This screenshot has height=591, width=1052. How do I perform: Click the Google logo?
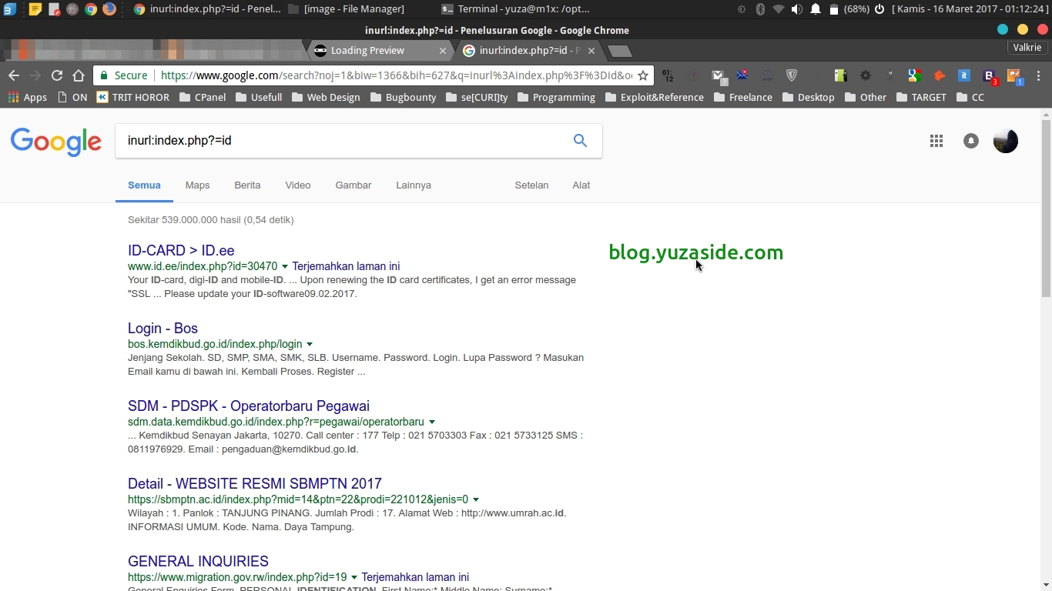coord(56,142)
